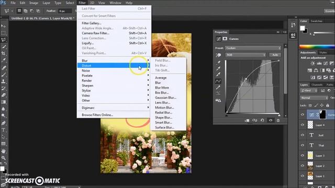This screenshot has height=188, width=335.
Task: Click the lock position icon in Layers
Action: click(x=322, y=105)
